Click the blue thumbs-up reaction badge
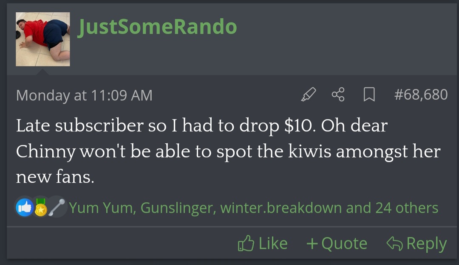This screenshot has height=265, width=459. click(25, 207)
